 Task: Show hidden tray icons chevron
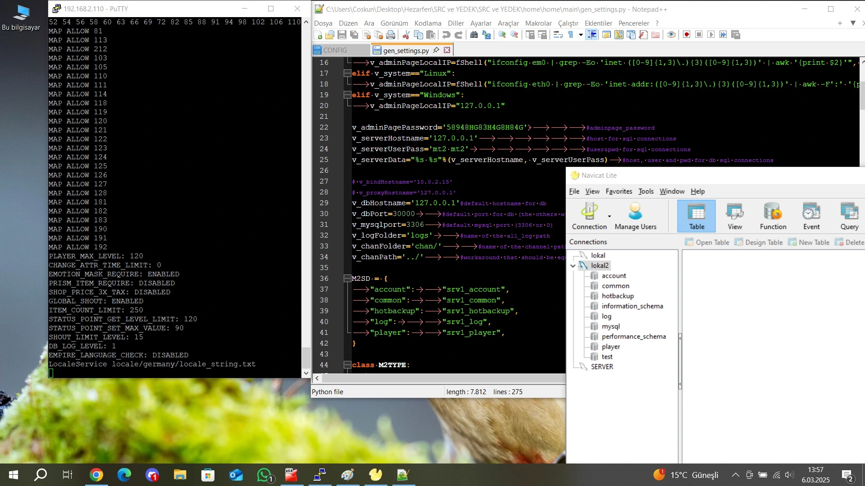(735, 475)
